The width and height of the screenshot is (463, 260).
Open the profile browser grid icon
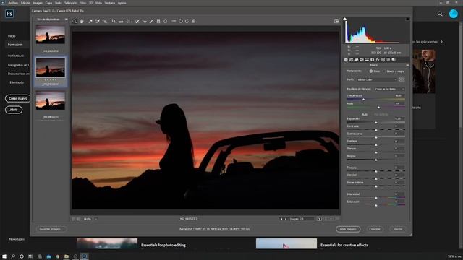tap(402, 79)
